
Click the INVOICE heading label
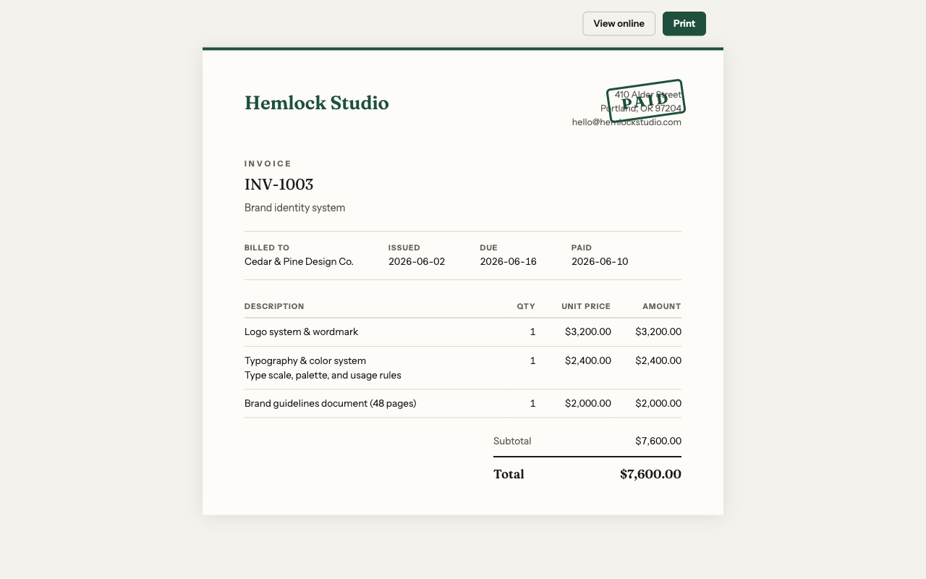(x=268, y=164)
